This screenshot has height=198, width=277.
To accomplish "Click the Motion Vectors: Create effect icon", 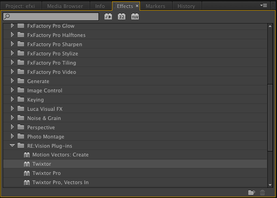I will pyautogui.click(x=27, y=155).
